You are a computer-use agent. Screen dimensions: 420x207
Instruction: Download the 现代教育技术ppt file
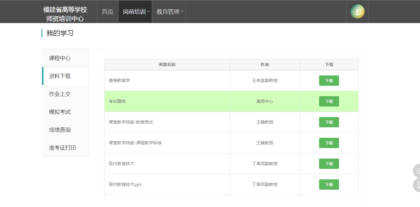(329, 185)
